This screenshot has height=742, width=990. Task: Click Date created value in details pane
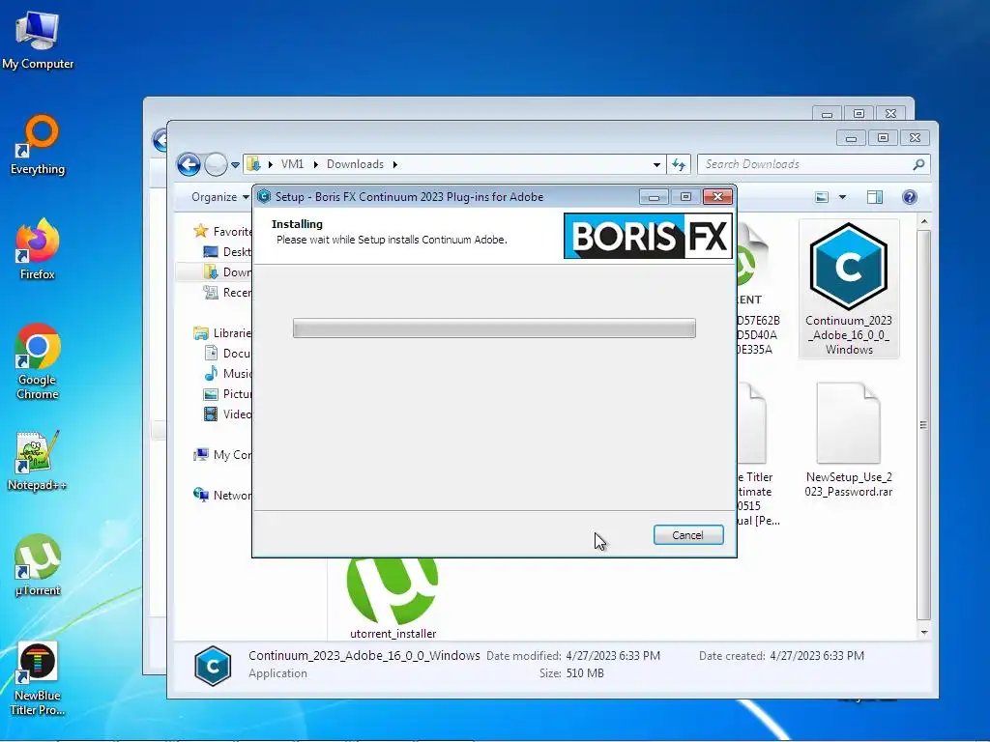click(x=817, y=656)
